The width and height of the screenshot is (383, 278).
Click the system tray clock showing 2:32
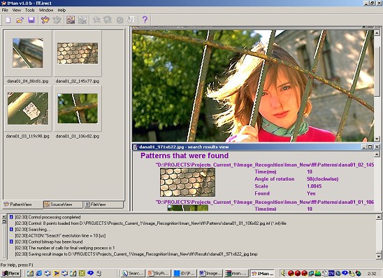pyautogui.click(x=372, y=274)
